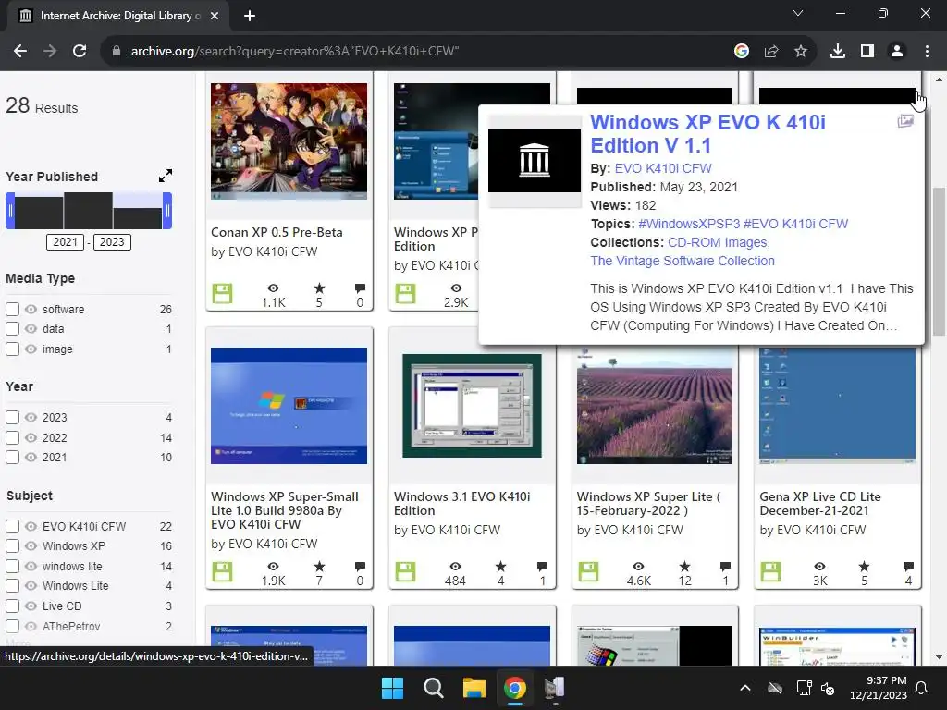This screenshot has height=710, width=947.
Task: Click the taskbar clock showing 9:37 PM
Action: pyautogui.click(x=879, y=688)
